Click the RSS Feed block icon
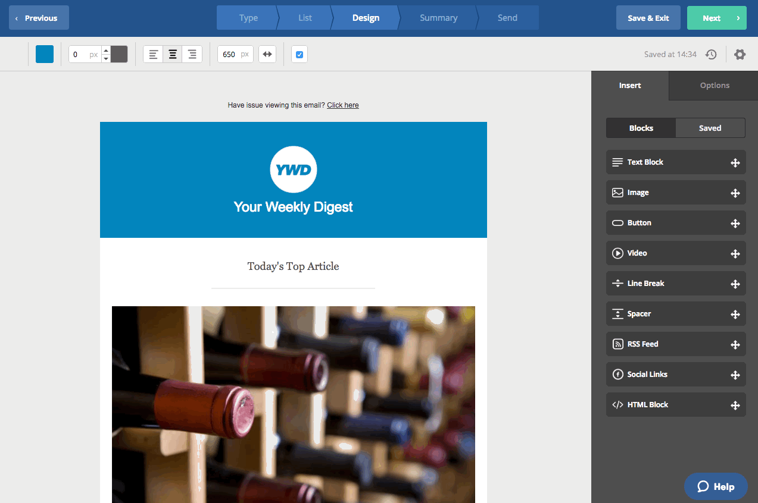This screenshot has height=503, width=758. [617, 344]
